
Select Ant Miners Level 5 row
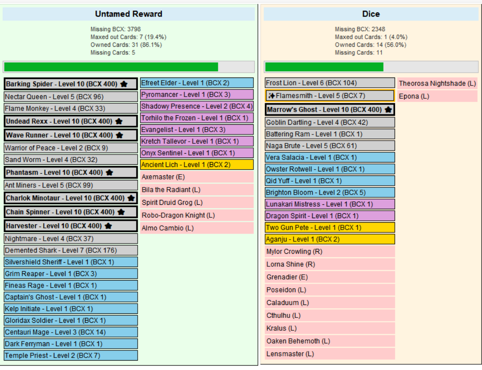[x=71, y=185]
